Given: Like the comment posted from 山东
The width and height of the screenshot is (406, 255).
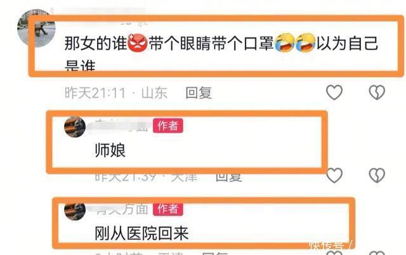Looking at the screenshot, I should (x=334, y=92).
